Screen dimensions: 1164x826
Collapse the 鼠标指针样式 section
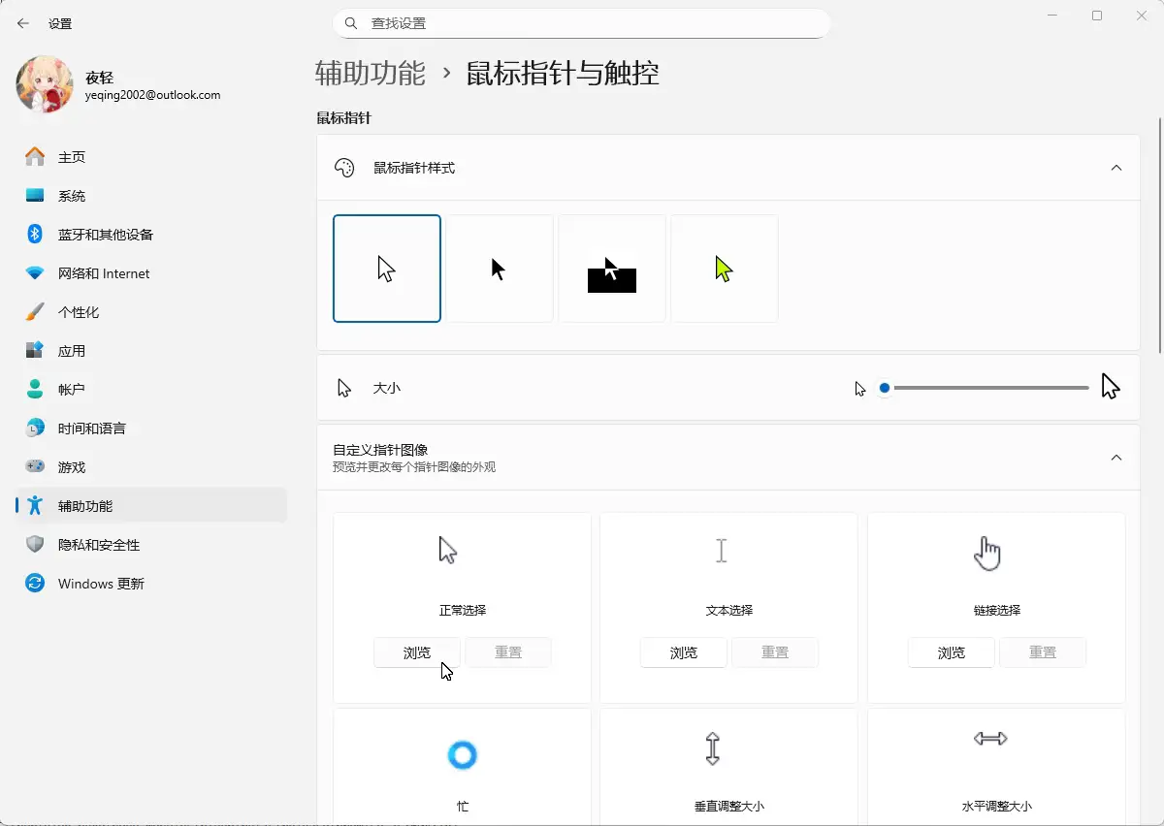[x=1115, y=168]
